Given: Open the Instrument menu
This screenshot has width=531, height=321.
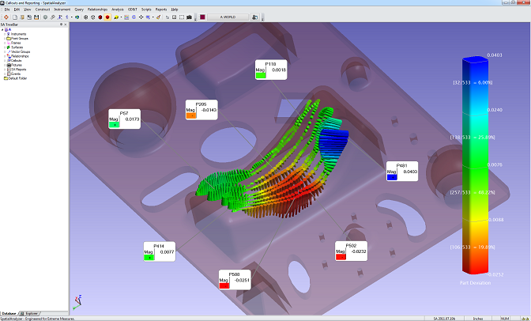Looking at the screenshot, I should tap(62, 9).
